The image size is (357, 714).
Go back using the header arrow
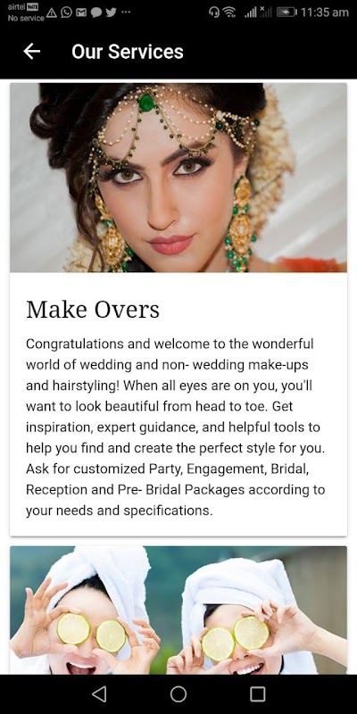click(x=32, y=52)
